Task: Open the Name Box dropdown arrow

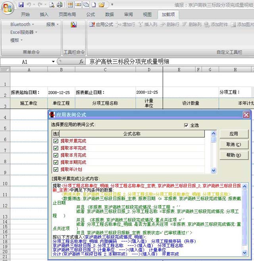Action: point(53,62)
